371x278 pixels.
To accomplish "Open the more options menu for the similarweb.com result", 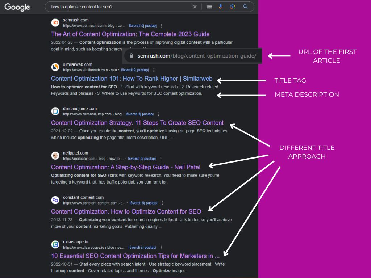I will click(x=154, y=70).
